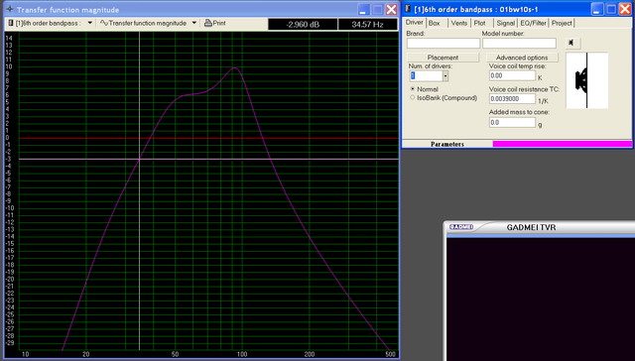Viewport: 635px width, 361px height.
Task: Click the Advanced options button
Action: pos(522,58)
